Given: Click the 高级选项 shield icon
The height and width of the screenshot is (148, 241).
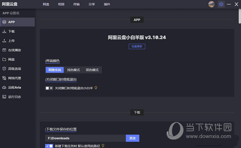Looking at the screenshot, I should click(x=4, y=68).
